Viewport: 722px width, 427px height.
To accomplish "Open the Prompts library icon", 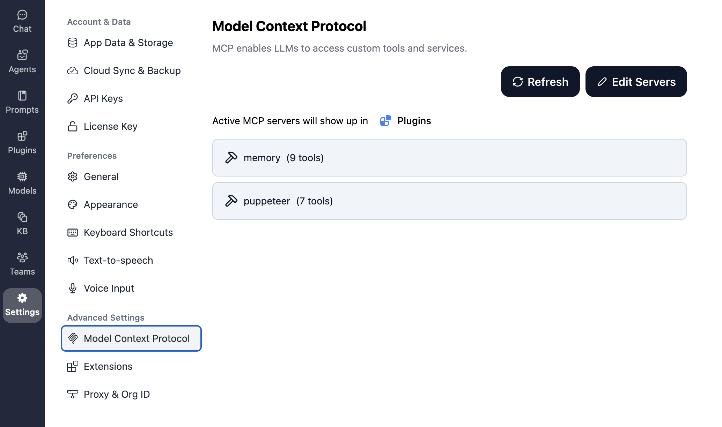I will 22,102.
